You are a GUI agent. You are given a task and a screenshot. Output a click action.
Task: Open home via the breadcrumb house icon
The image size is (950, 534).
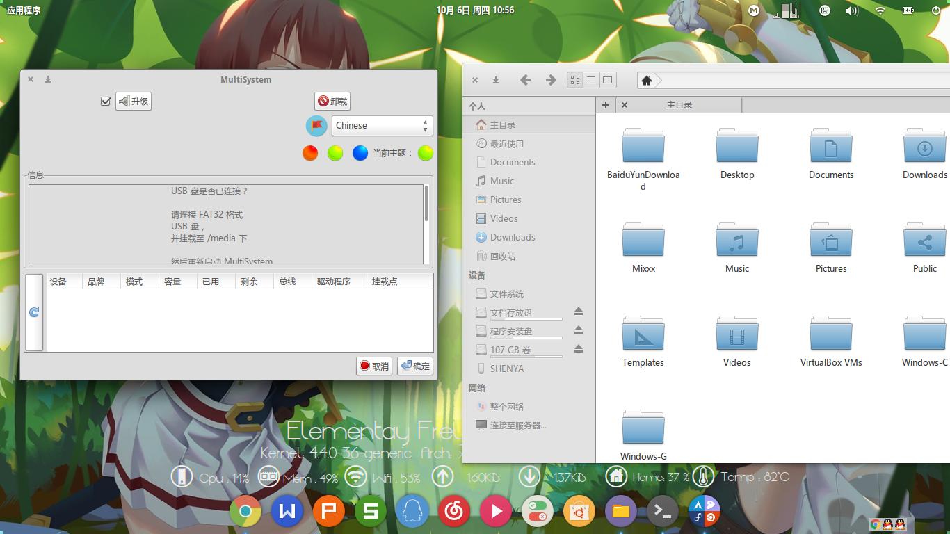click(x=647, y=79)
